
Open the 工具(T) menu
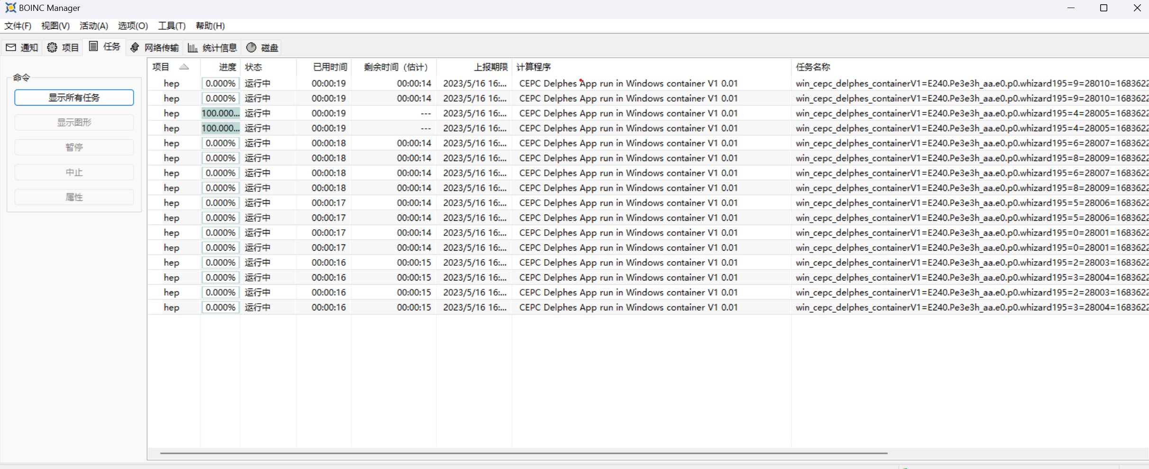point(172,26)
